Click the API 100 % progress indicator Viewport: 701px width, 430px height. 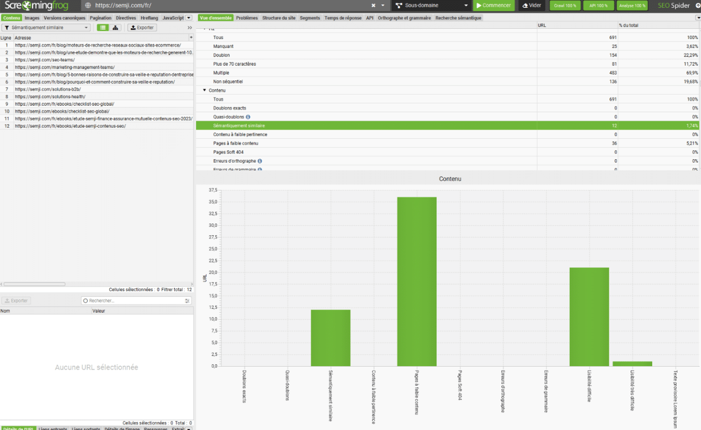[x=598, y=5]
